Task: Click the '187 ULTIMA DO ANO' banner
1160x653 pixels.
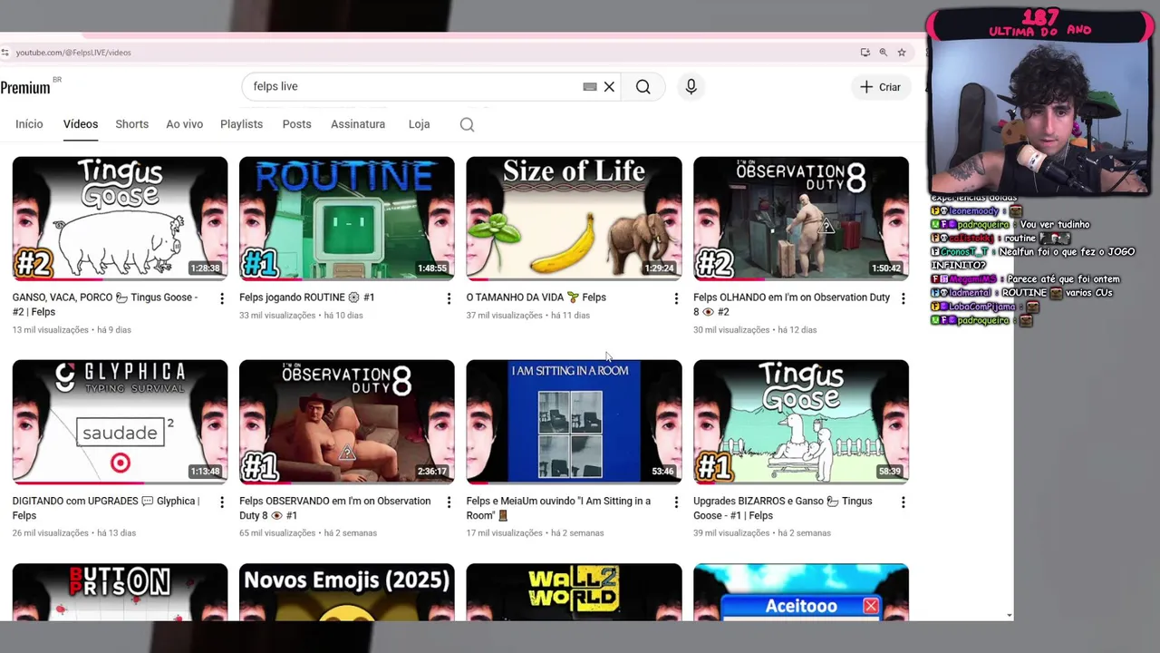Action: 1039,24
